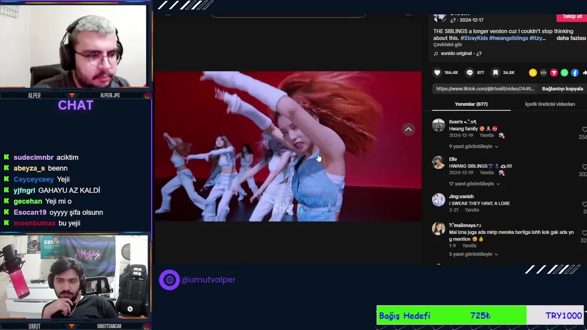Expand 9 yanıt görüntüleyin replies

click(x=473, y=147)
